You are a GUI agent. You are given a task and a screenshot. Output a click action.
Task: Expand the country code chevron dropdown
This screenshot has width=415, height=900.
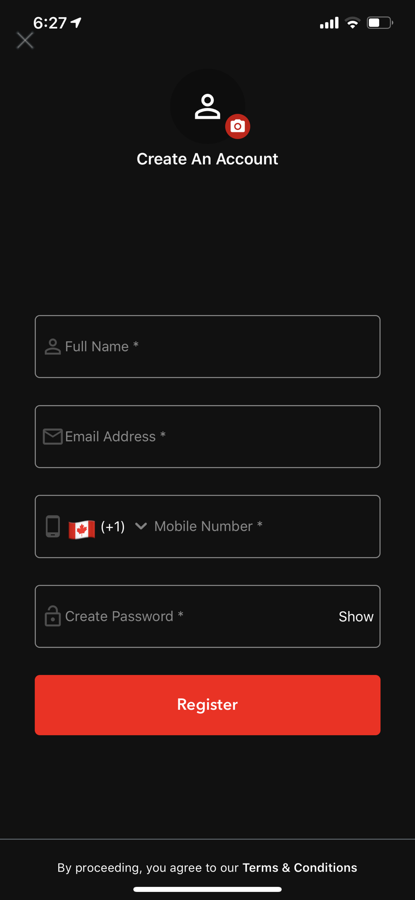pyautogui.click(x=141, y=526)
